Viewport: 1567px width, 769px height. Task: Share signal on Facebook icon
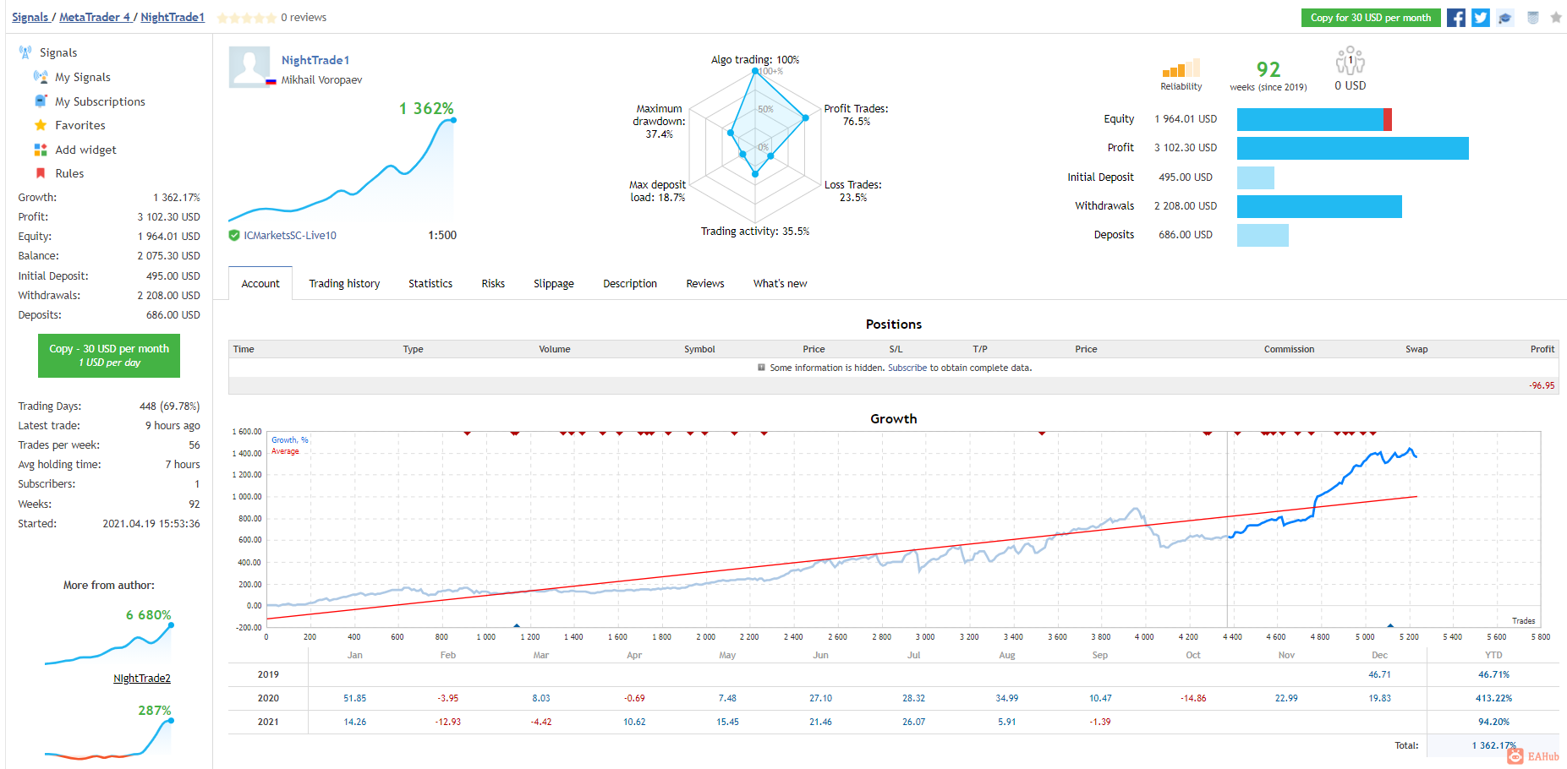(1455, 18)
